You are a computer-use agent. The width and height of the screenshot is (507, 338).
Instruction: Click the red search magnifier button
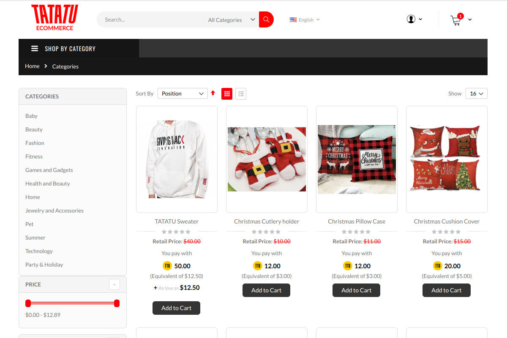pos(266,19)
